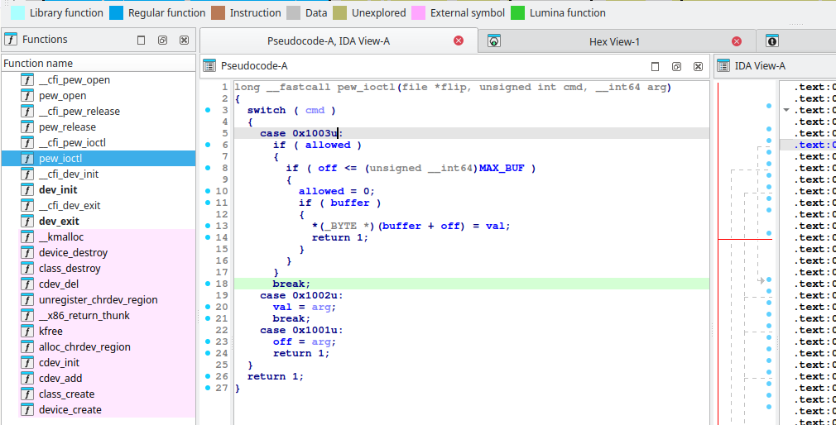
Task: Click function icon beside __kmalloc
Action: click(27, 237)
